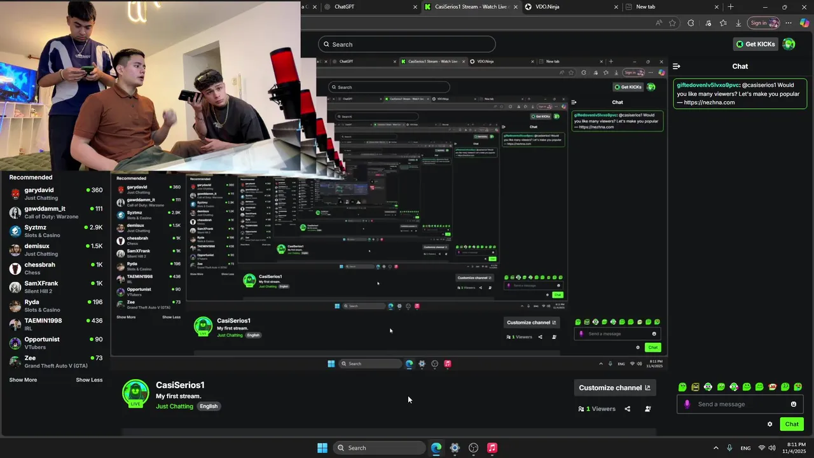Screen dimensions: 814x458
Task: Click the Opportunist channel avatar
Action: pyautogui.click(x=15, y=343)
